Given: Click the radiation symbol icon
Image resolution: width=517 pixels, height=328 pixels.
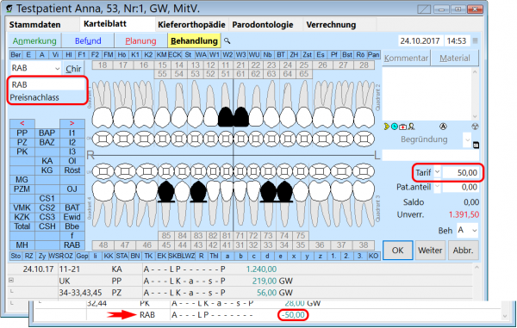Looking at the screenshot, I should coord(475,127).
